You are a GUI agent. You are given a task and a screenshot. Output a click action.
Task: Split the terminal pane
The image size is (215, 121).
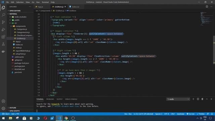[x=198, y=99]
